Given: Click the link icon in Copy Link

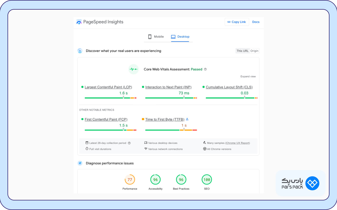Looking at the screenshot, I should click(229, 22).
